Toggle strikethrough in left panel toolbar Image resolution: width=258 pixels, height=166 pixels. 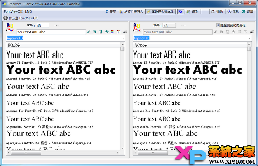tap(107, 32)
